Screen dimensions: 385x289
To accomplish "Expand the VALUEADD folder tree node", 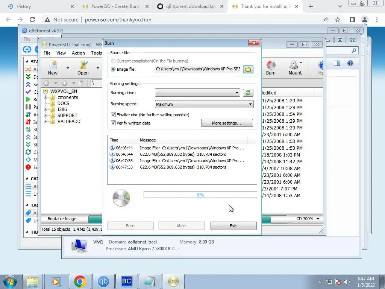I will coord(45,122).
